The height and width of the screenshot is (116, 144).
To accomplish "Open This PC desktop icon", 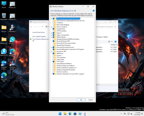I will pos(4,5).
